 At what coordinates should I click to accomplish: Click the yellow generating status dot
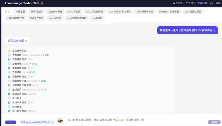(x=174, y=3)
